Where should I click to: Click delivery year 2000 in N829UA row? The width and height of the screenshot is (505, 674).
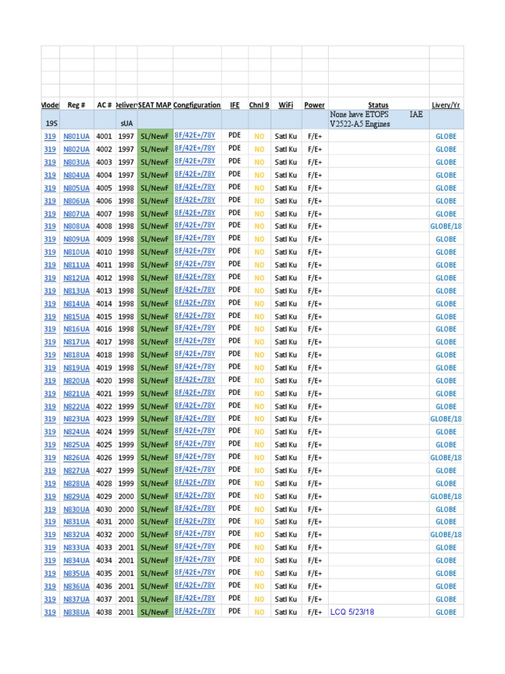click(126, 496)
